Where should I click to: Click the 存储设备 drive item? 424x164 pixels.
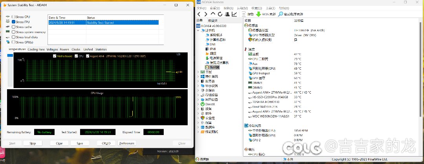[x=209, y=95]
